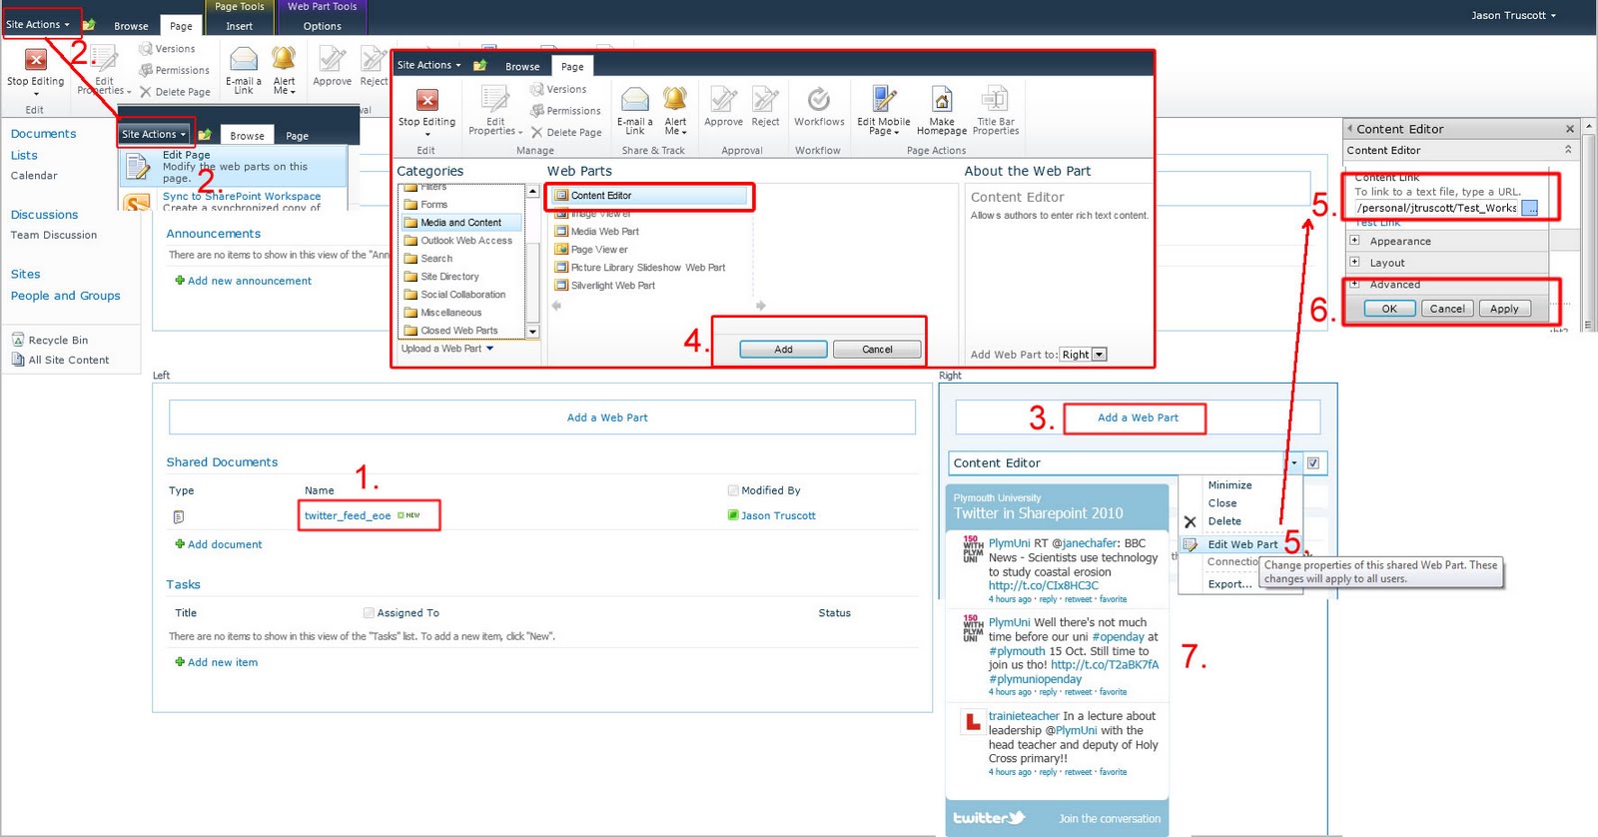Click the Edit Mobile Page icon
The image size is (1598, 837).
(884, 99)
